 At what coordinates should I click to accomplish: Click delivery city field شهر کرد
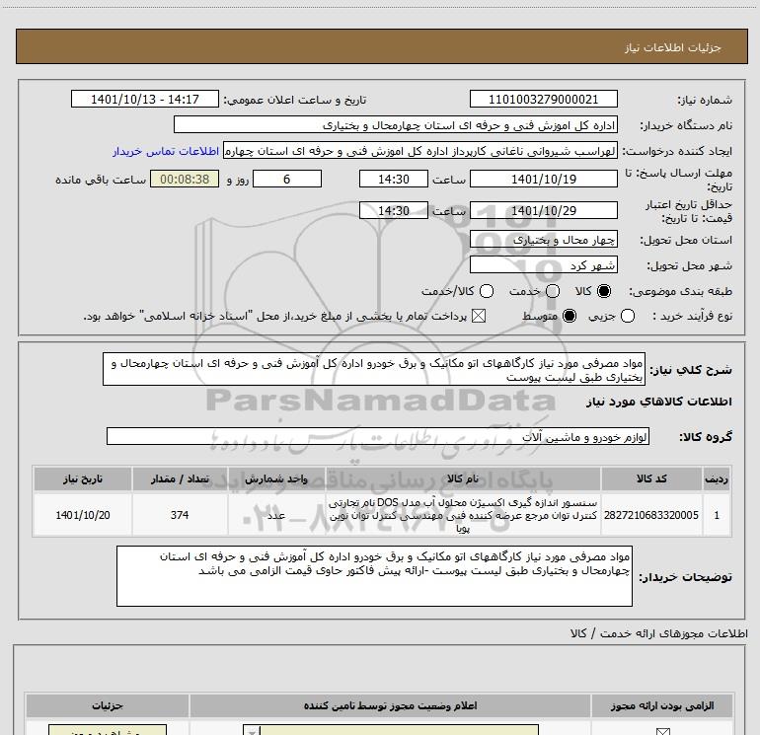543,264
